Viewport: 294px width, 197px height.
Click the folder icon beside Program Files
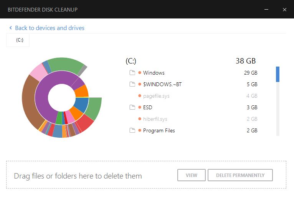[132, 130]
